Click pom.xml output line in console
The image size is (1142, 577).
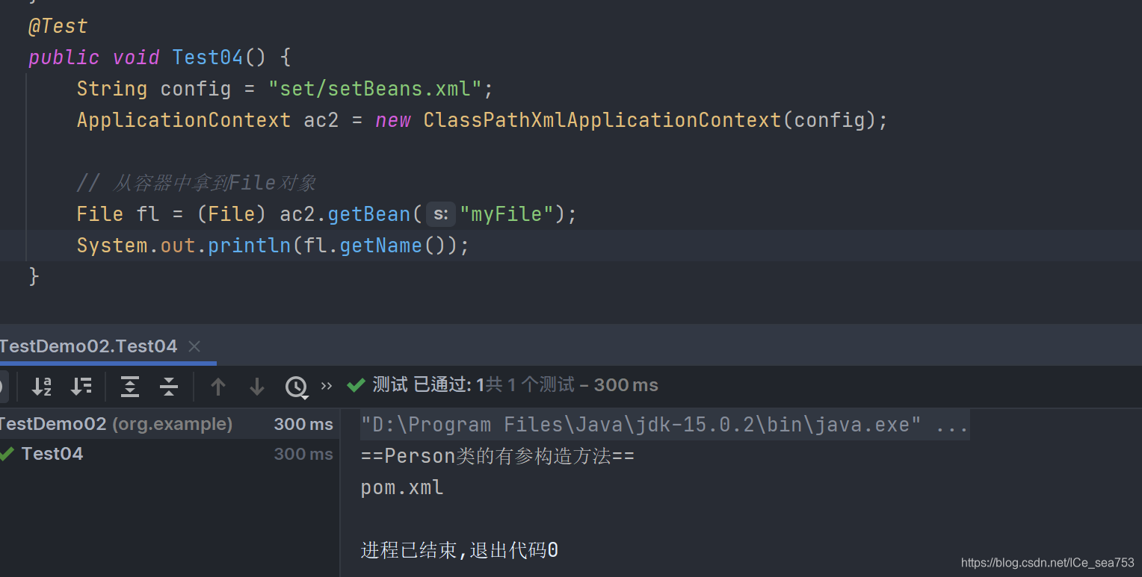[402, 488]
